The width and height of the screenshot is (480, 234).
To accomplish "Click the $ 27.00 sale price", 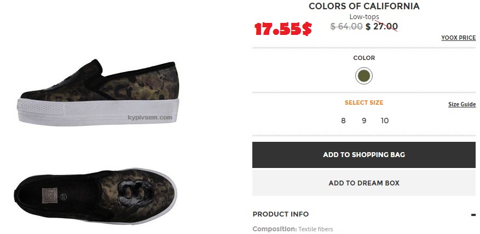I will 382,26.
